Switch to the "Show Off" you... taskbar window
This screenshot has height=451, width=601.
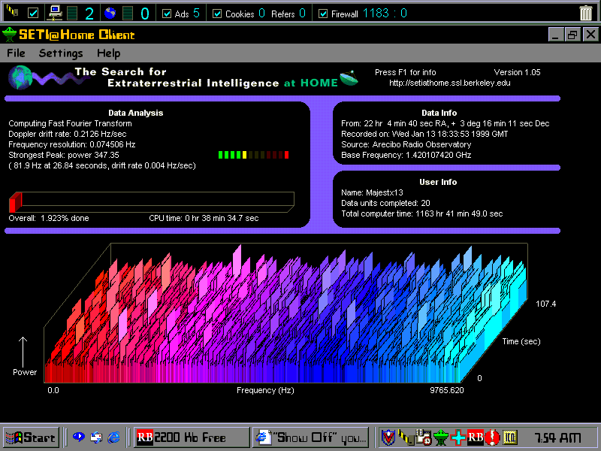310,437
